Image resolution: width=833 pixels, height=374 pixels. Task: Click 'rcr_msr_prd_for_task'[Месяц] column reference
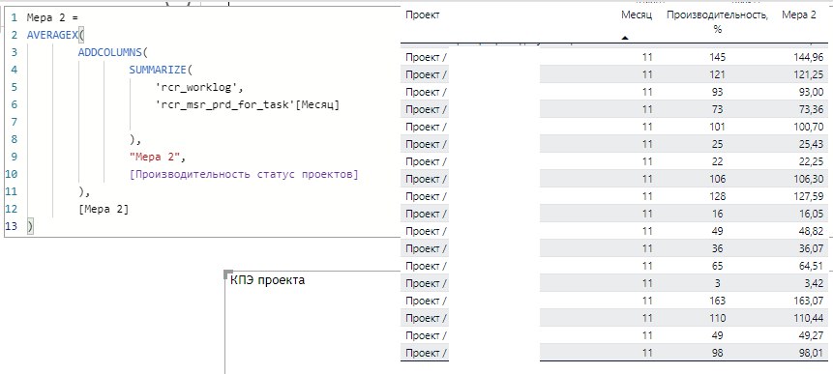tap(247, 105)
